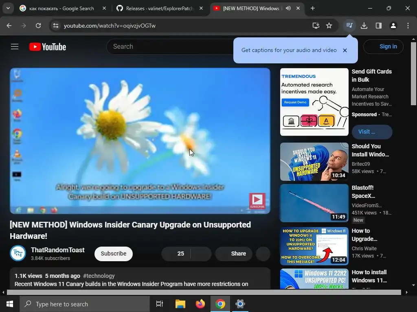Toggle the Chrome side panel
417x312 pixels.
point(378,26)
